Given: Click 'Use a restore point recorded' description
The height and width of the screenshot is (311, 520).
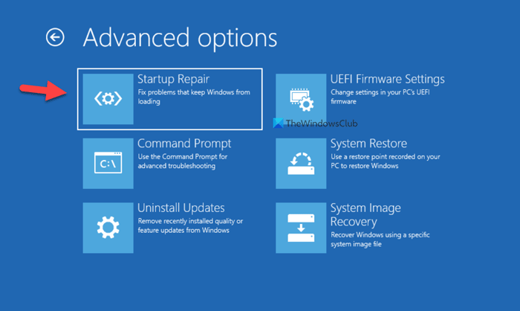Looking at the screenshot, I should [386, 161].
